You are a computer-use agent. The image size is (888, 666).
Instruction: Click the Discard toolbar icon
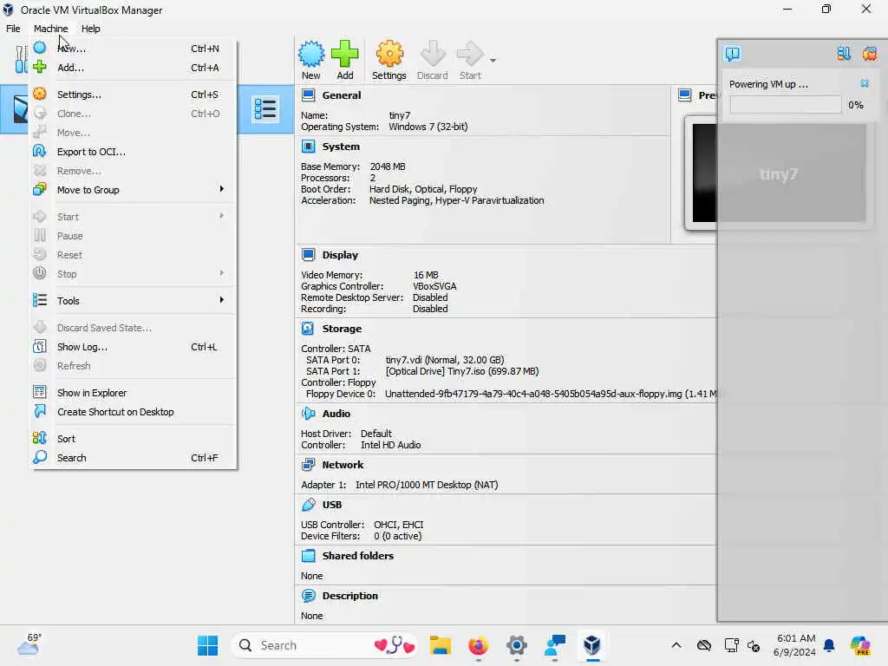pos(433,60)
